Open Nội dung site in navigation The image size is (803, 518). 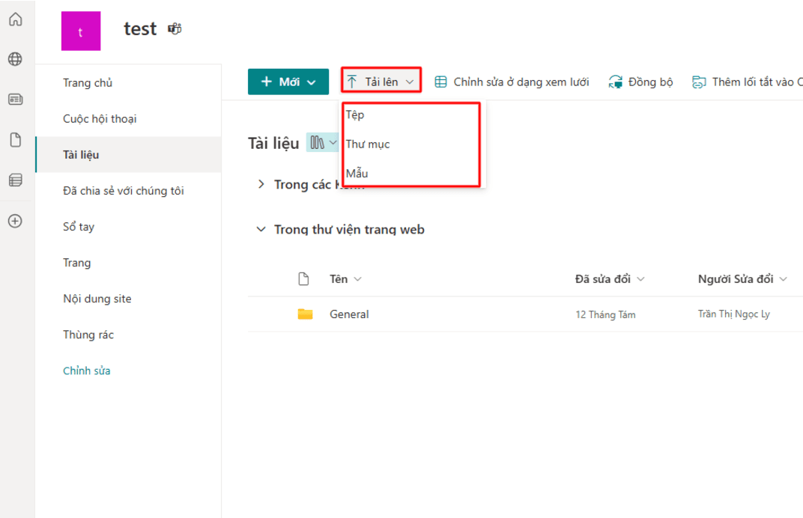point(97,299)
